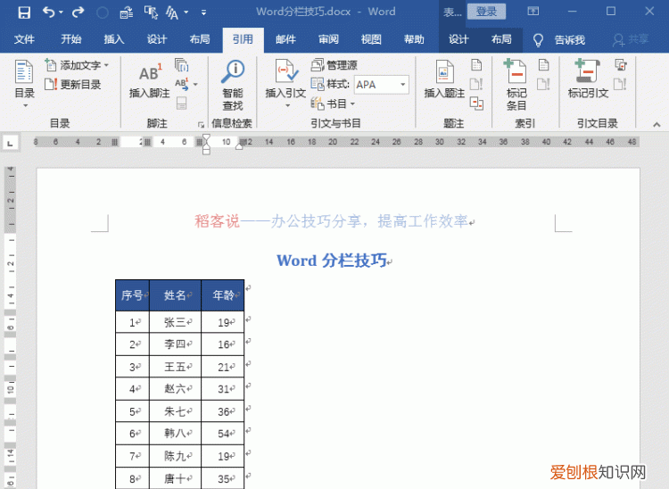
Task: Switch to the Review tab (审阅)
Action: point(328,39)
